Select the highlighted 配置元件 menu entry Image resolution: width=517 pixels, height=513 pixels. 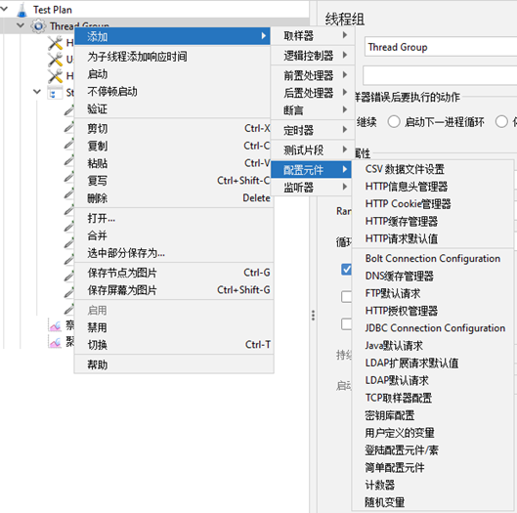coord(311,170)
